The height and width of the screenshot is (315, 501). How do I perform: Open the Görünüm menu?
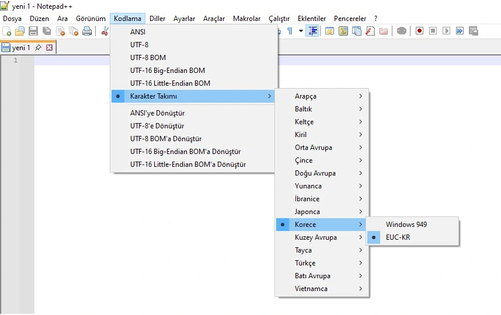click(91, 19)
